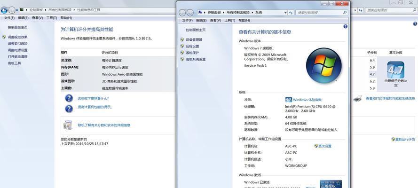
Task: Go to 控制面板主页 in System window
Action: point(196,30)
